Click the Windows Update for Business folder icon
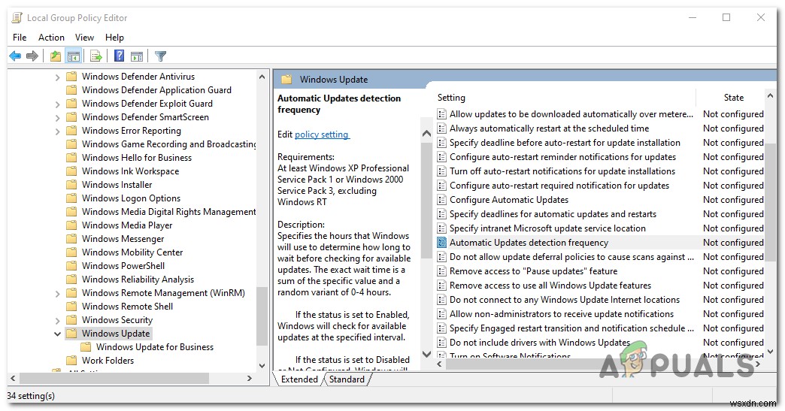 click(86, 346)
